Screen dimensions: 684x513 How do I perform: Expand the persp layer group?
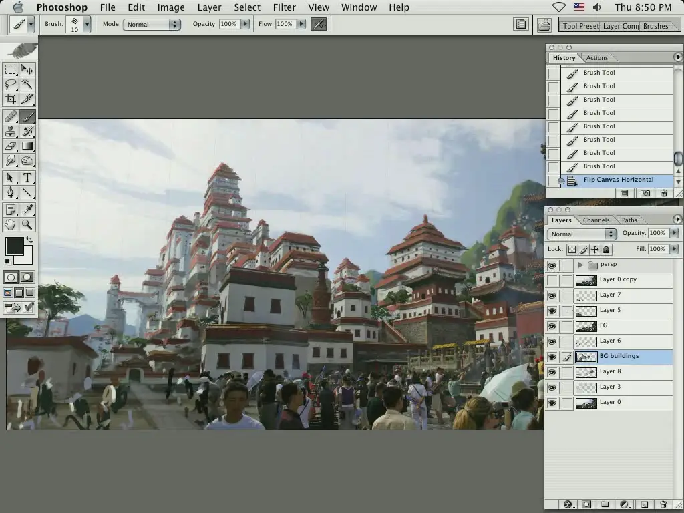pos(580,265)
